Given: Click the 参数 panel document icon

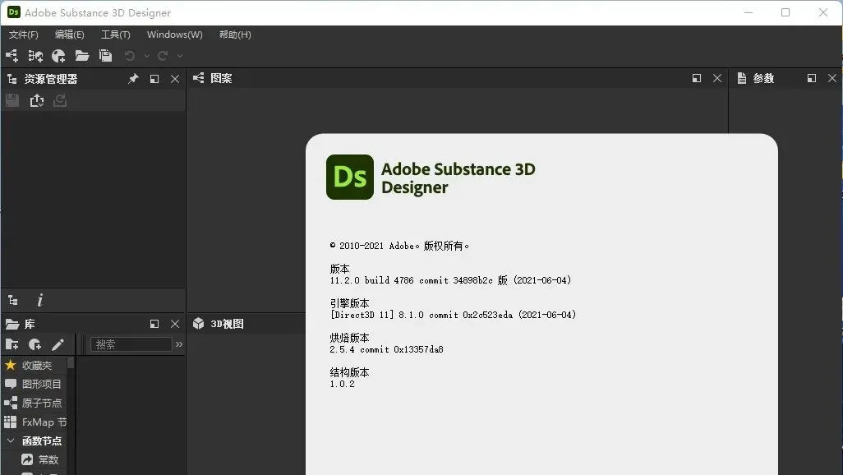Looking at the screenshot, I should 742,79.
